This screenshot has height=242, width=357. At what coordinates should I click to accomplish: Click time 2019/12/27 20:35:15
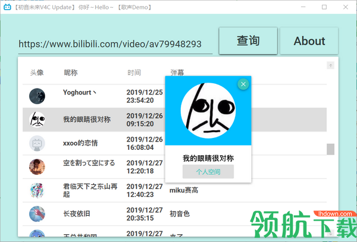pyautogui.click(x=145, y=214)
